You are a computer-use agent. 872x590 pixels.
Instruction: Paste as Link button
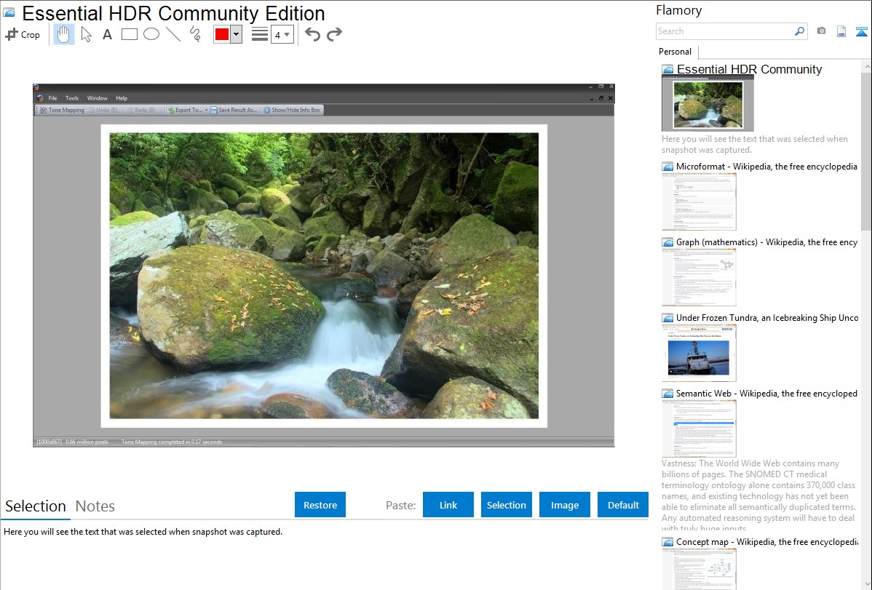[x=448, y=505]
